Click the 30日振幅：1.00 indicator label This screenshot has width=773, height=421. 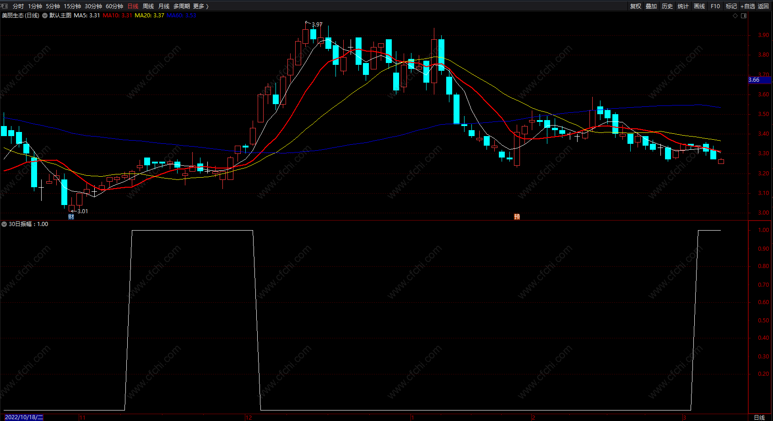click(28, 224)
